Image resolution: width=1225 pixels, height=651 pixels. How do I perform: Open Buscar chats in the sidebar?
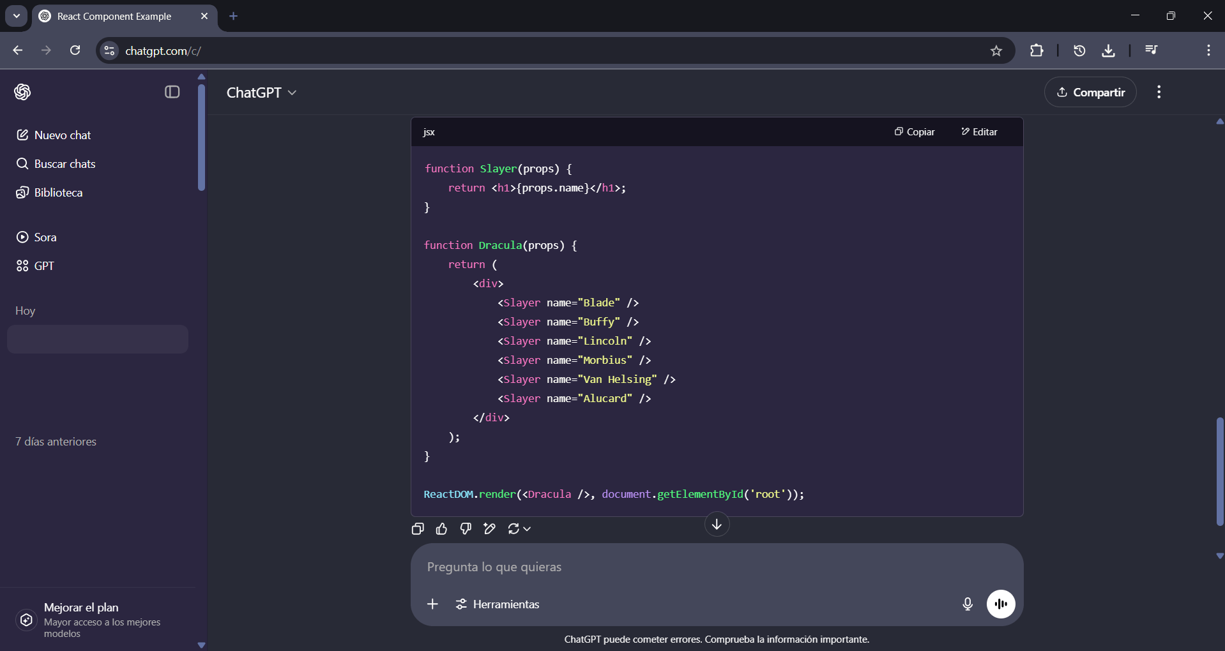[x=65, y=164]
